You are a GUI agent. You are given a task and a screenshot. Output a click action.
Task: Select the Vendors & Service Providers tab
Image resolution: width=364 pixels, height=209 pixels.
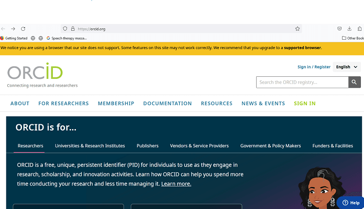[199, 146]
